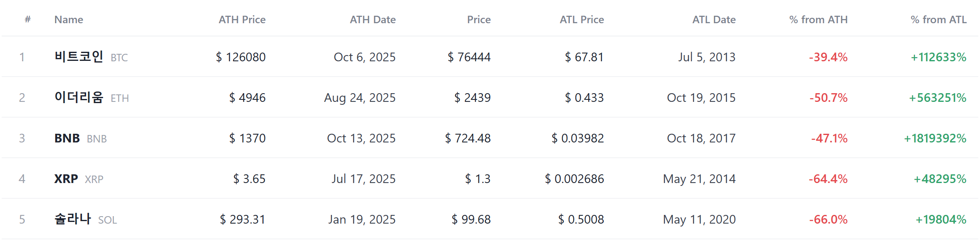Sort by % from ATL header

(939, 19)
